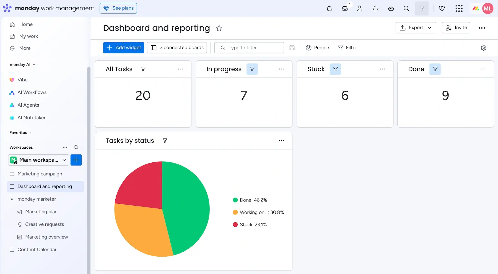Screen dimensions: 498x274
Task: Open the help question mark
Action: tap(422, 9)
